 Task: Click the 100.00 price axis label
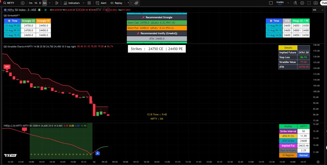pyautogui.click(x=316, y=91)
